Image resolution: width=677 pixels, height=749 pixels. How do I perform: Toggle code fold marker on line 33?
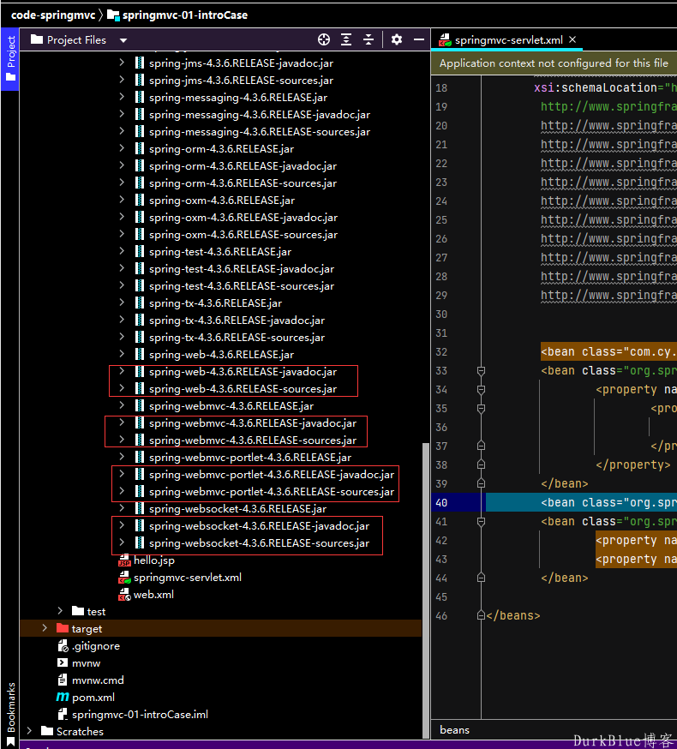coord(481,371)
